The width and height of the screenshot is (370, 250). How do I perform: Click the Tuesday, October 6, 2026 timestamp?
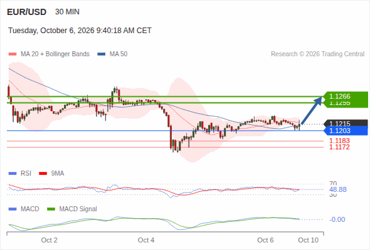tap(80, 31)
